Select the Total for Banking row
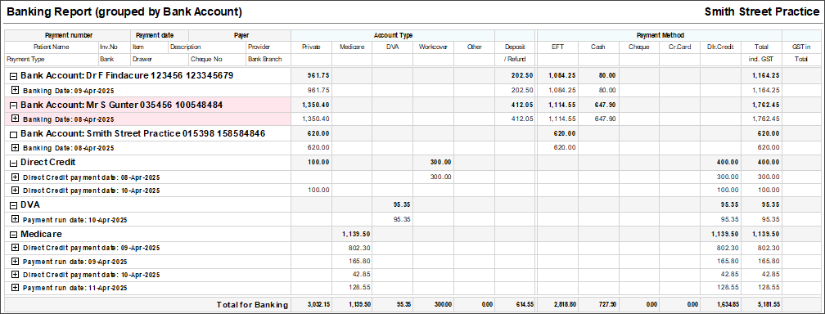Viewport: 825px width, 314px height. click(x=412, y=304)
